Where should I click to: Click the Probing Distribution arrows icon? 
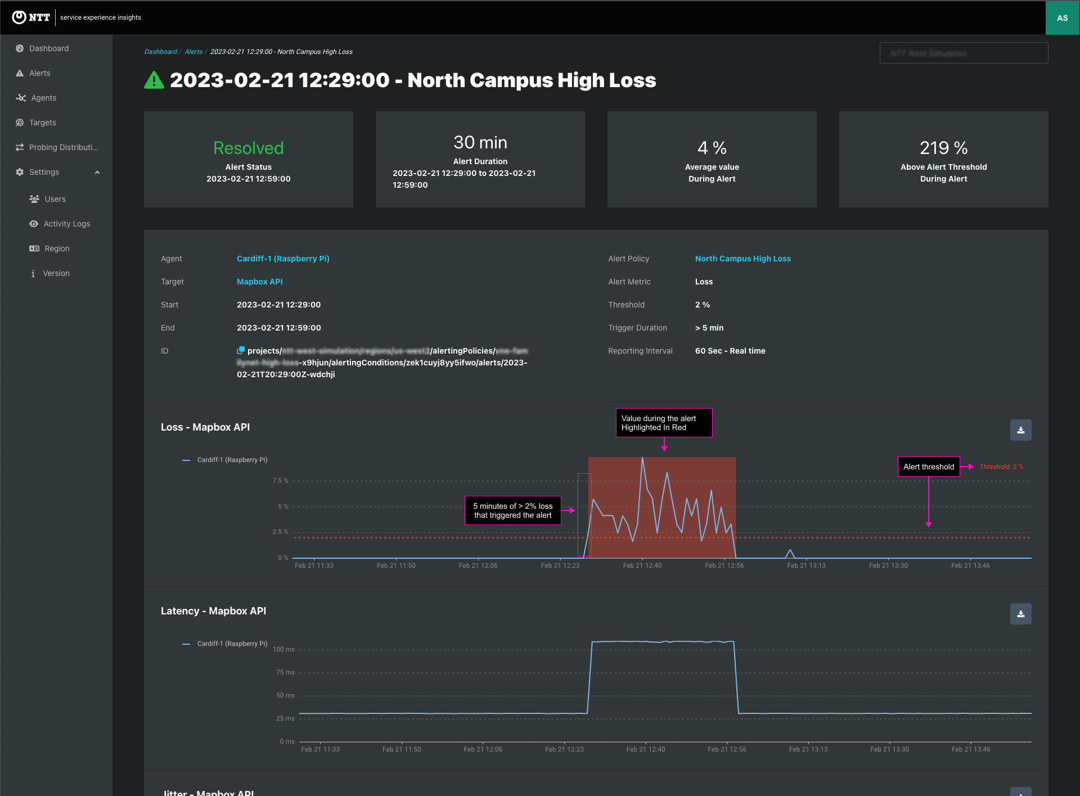coord(20,147)
